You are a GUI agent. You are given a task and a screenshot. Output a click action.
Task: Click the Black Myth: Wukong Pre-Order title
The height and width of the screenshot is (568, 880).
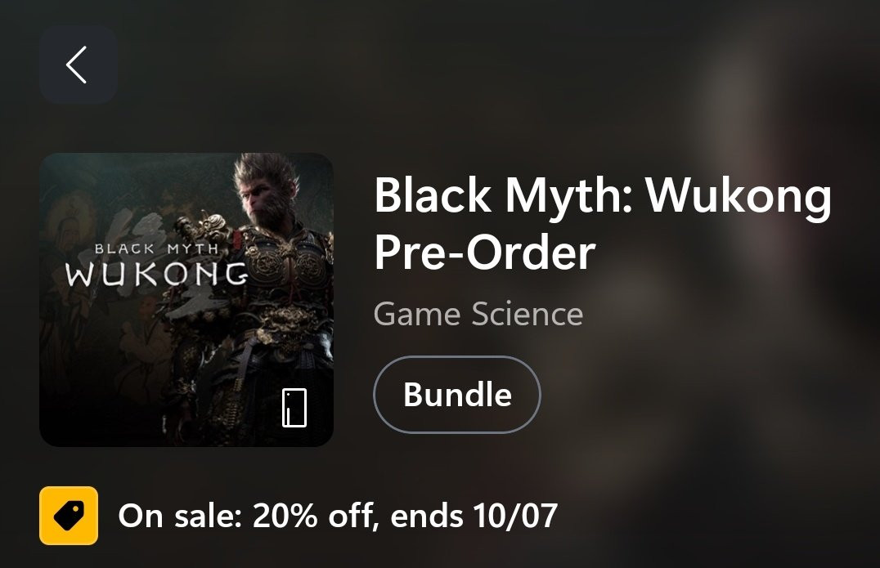point(603,223)
